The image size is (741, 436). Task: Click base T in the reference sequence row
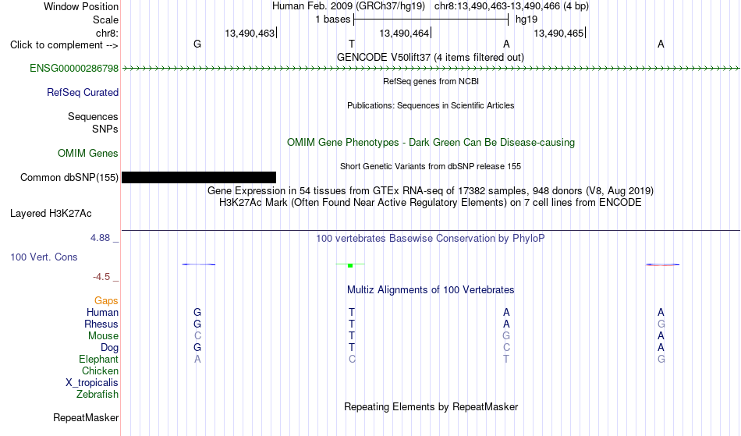click(x=352, y=44)
